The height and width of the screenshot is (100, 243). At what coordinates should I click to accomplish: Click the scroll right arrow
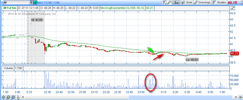click(236, 97)
